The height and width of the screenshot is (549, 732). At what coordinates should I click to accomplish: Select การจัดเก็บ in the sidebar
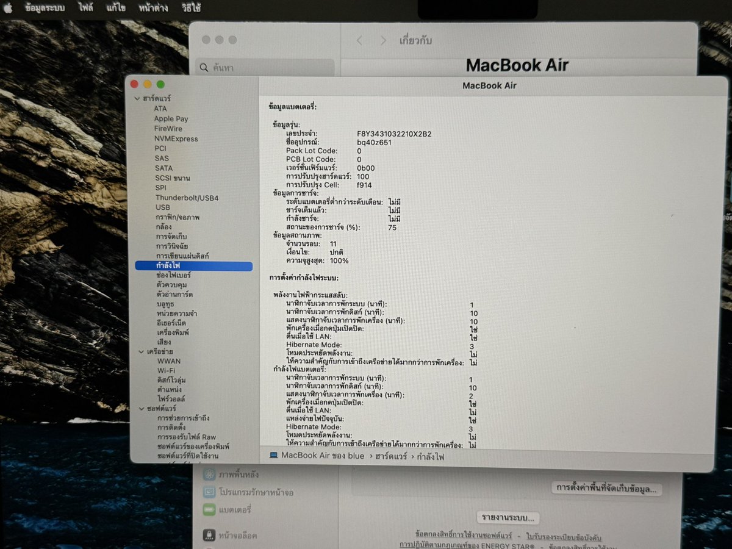pos(171,237)
